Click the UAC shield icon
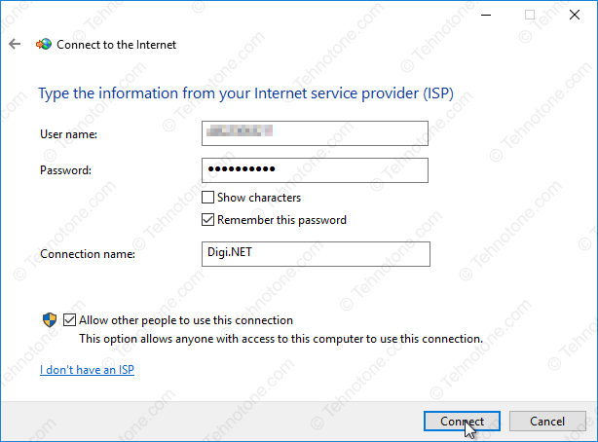Image resolution: width=598 pixels, height=442 pixels. tap(50, 320)
